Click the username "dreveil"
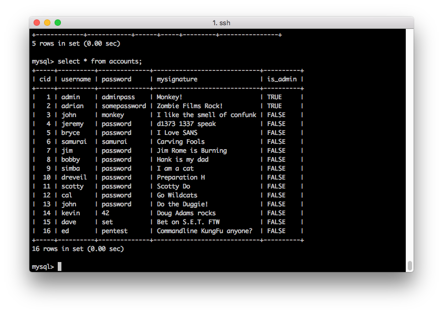This screenshot has width=443, height=314. [x=74, y=177]
